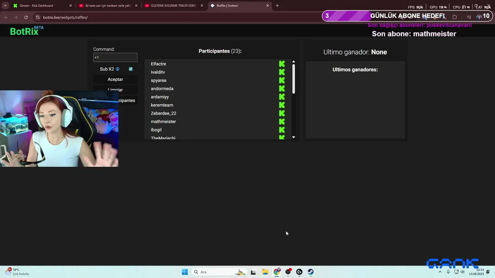This screenshot has width=495, height=278.
Task: Click the participants list scrollbar thumb
Action: point(294,79)
